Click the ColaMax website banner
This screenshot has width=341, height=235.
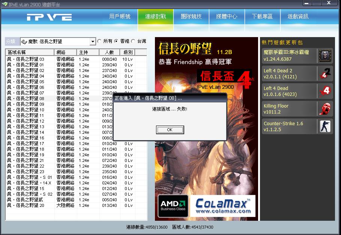point(223,206)
